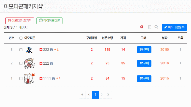Screen dimensions: 191x107
Task: Go to first page with double-left arrow
Action: click(82, 95)
